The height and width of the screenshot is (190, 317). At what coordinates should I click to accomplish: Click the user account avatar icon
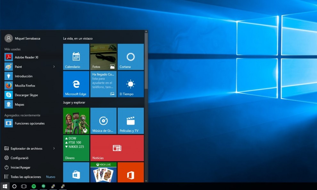click(9, 38)
